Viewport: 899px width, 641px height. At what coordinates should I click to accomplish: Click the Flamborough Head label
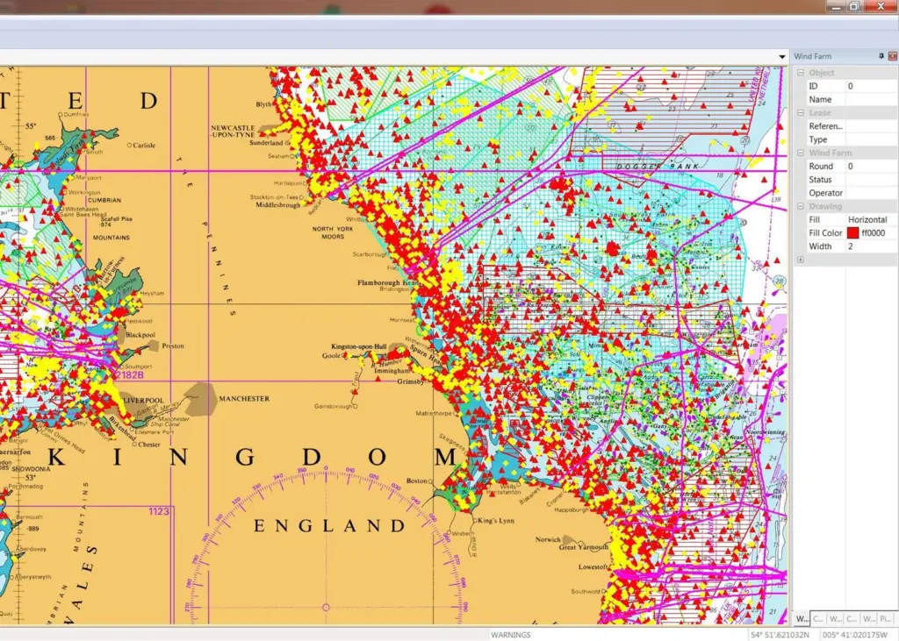(x=387, y=283)
